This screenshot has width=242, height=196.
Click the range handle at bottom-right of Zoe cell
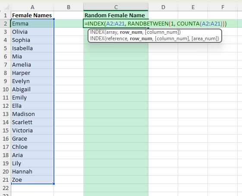click(x=54, y=183)
